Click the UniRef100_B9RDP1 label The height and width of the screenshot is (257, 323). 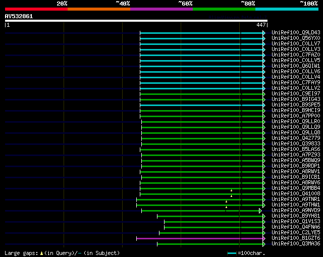pos(296,166)
